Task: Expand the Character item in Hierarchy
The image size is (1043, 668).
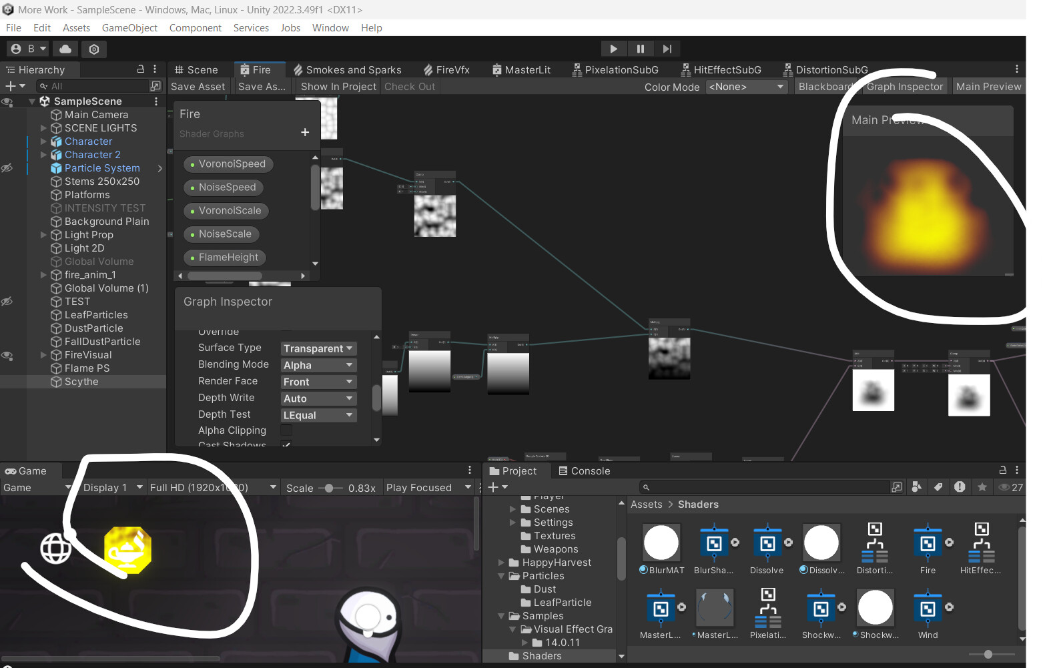Action: [x=42, y=141]
